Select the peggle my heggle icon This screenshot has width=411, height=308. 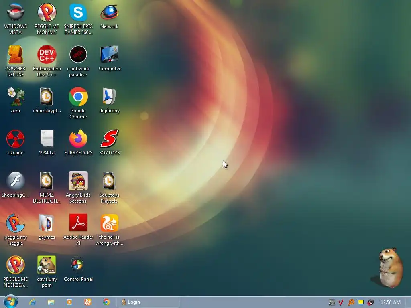click(x=16, y=230)
